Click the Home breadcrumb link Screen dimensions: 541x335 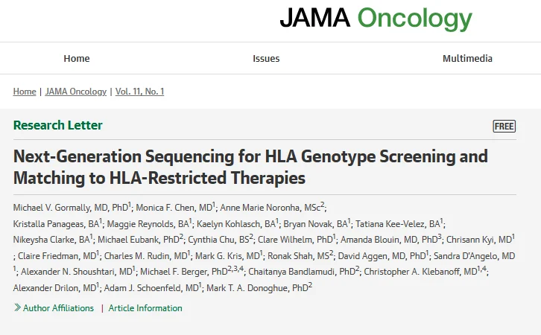pyautogui.click(x=25, y=92)
